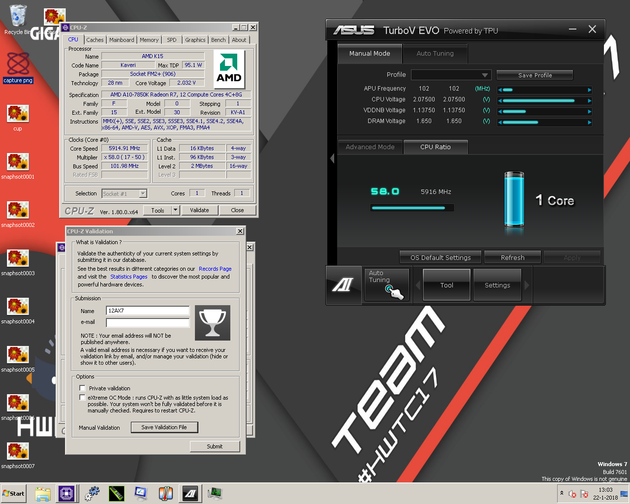Click the e-mail input field

[148, 322]
